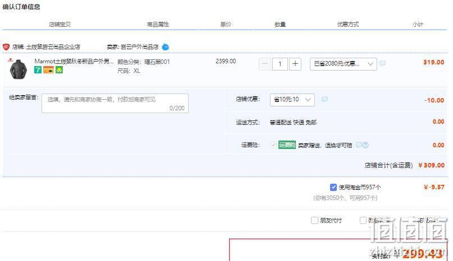This screenshot has width=453, height=261.
Task: Click the orange credit card badge icon
Action: (x=48, y=70)
